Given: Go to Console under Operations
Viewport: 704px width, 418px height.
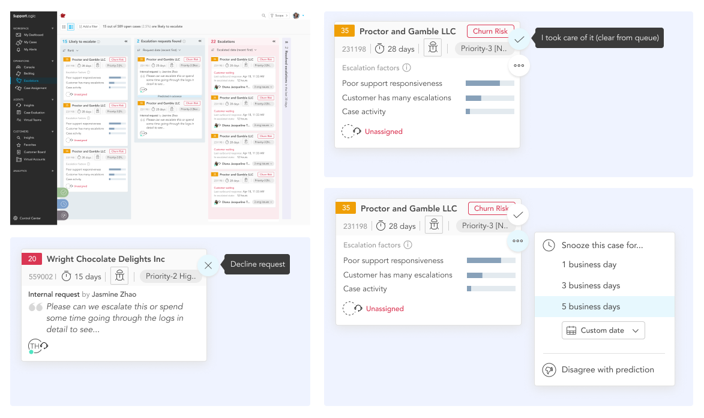Looking at the screenshot, I should [x=26, y=67].
